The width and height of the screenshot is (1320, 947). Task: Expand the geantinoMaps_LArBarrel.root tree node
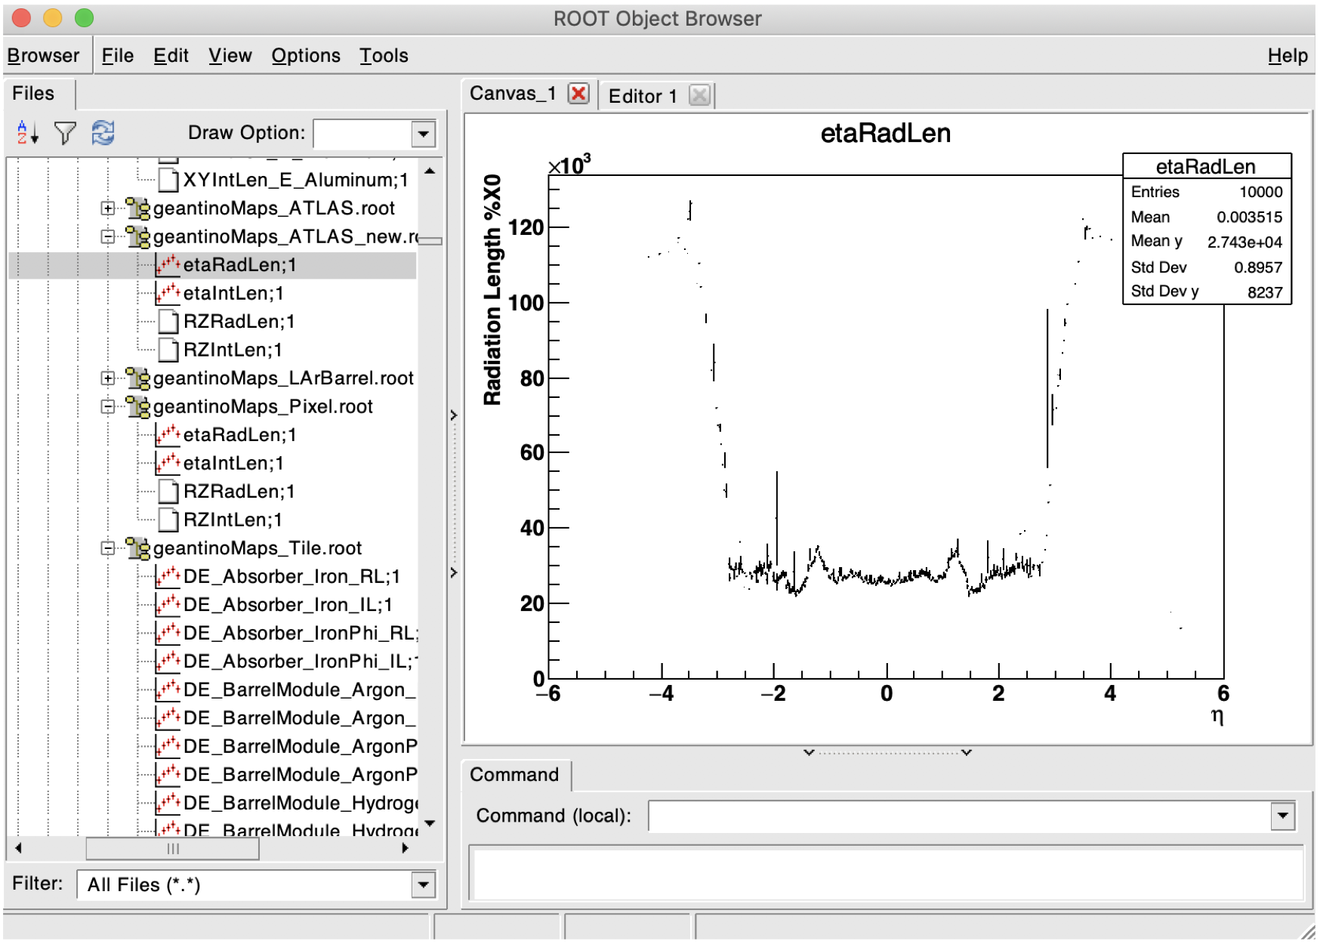click(108, 378)
